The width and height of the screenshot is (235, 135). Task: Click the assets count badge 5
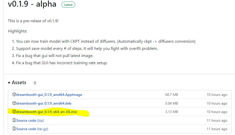click(x=35, y=83)
